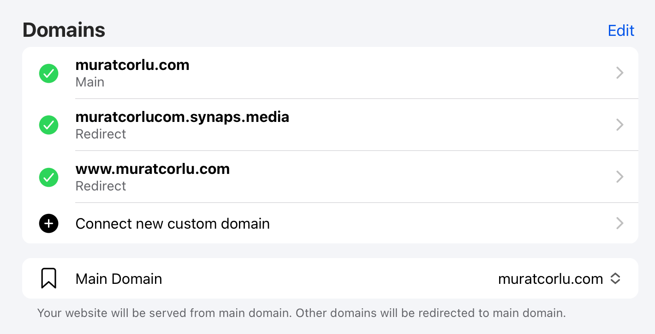Click the Main Domain value muratcorlu.com
Screen dimensions: 655x334
550,279
